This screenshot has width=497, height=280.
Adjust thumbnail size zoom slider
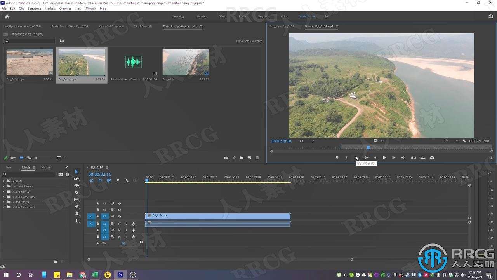point(43,158)
